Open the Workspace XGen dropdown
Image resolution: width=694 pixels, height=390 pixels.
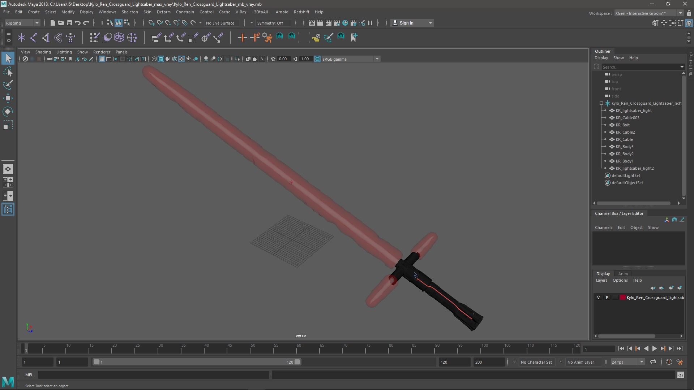pyautogui.click(x=649, y=13)
